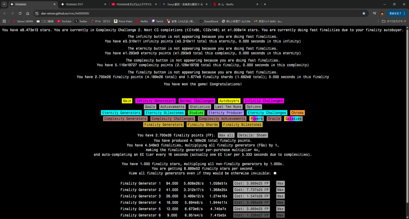The width and height of the screenshot is (409, 219).
Task: Open the FF14 ロドスト bookmark
Action: coord(101,21)
